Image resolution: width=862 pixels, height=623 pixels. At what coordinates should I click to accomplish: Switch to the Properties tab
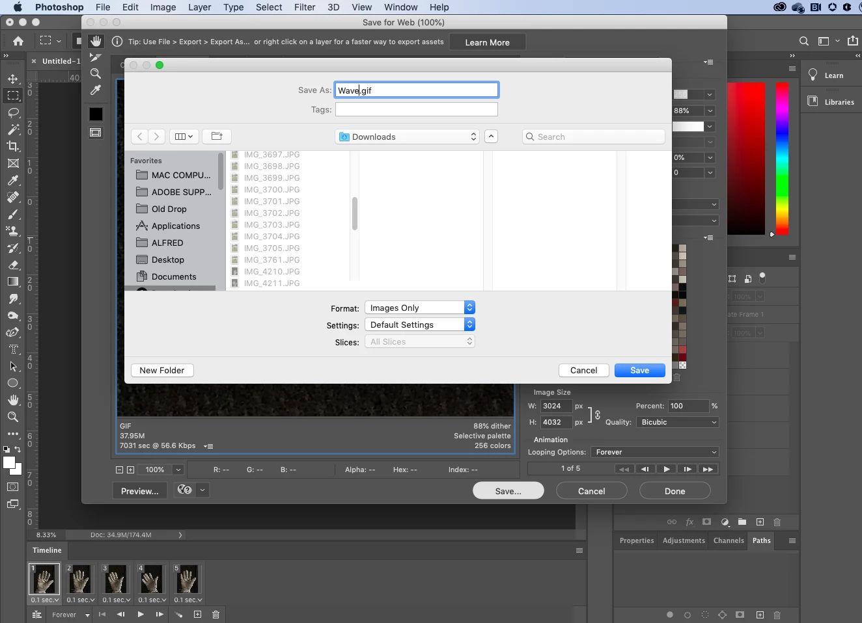pos(637,540)
